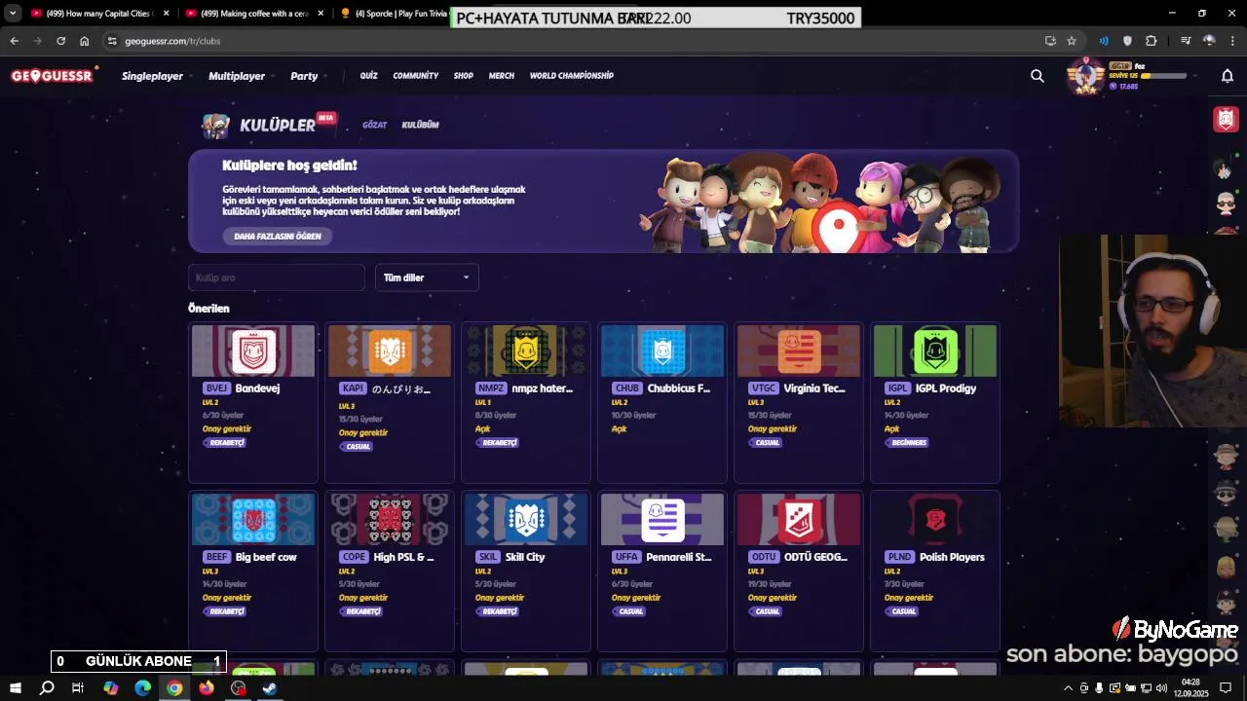The width and height of the screenshot is (1247, 701).
Task: Open Firefox from the taskbar
Action: 207,688
